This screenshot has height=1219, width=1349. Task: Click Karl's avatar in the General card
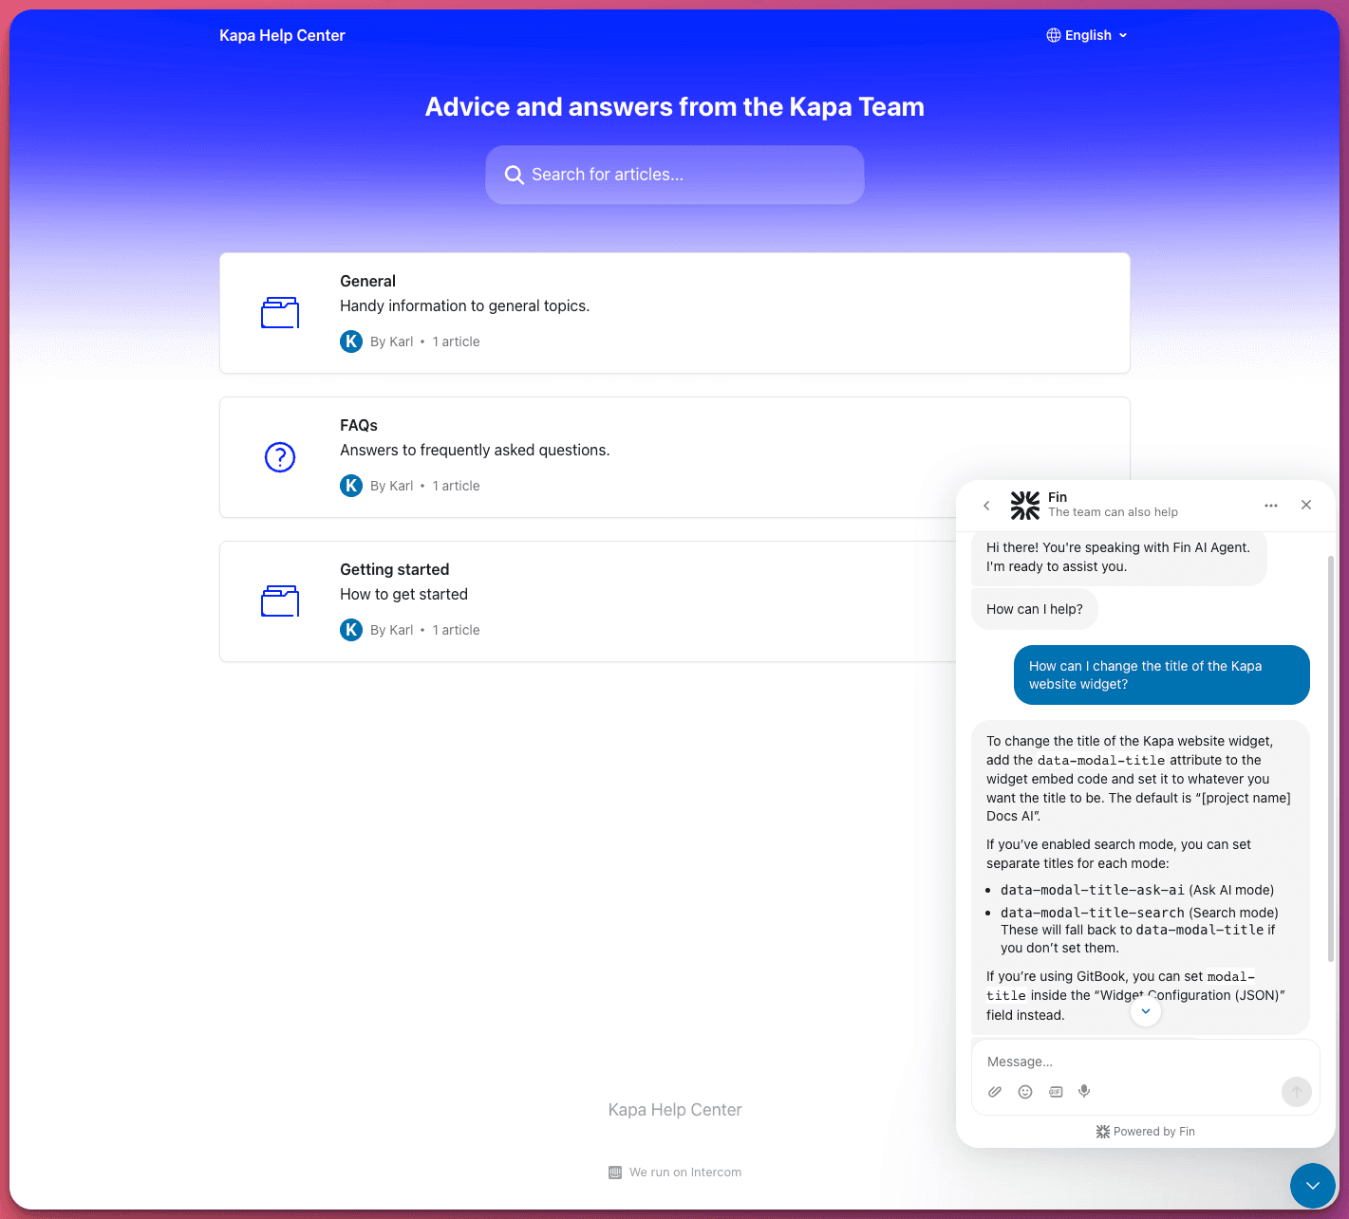click(351, 342)
